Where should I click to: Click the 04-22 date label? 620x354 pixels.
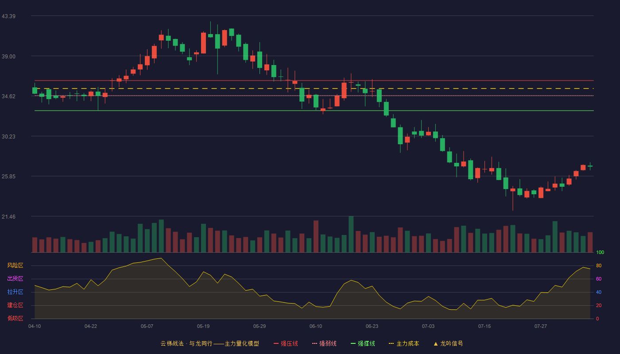pyautogui.click(x=91, y=326)
